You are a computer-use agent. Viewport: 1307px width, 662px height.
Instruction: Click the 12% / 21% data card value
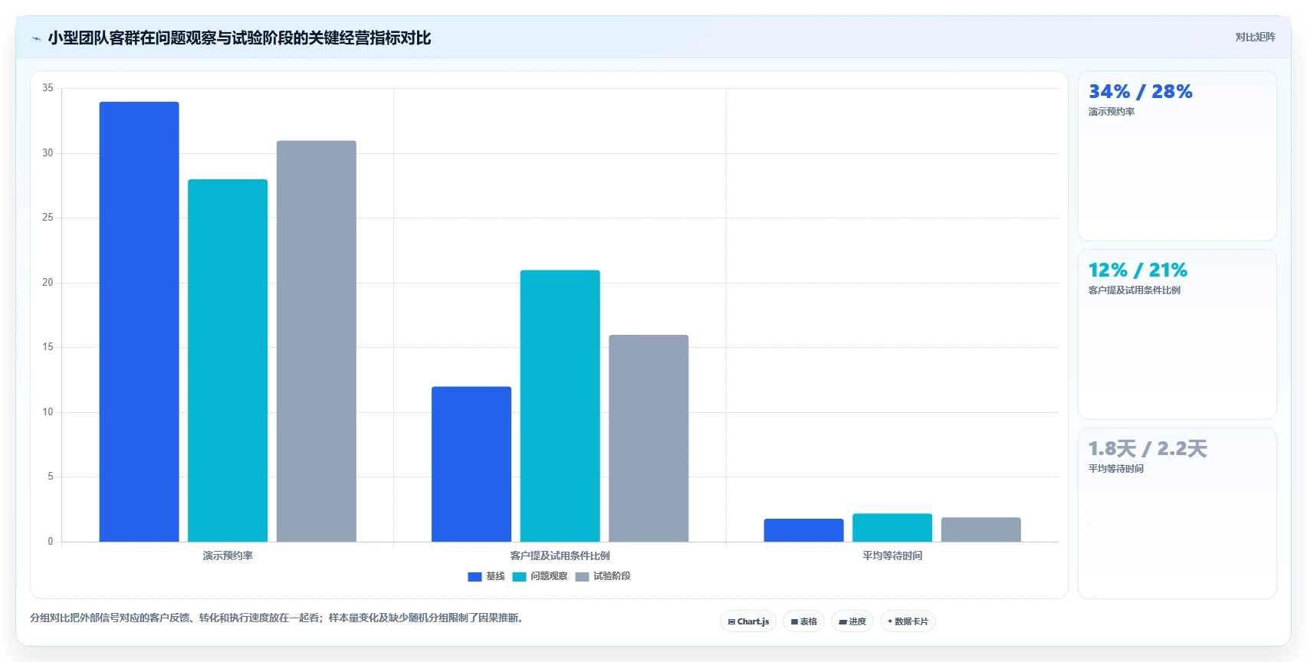(1138, 270)
